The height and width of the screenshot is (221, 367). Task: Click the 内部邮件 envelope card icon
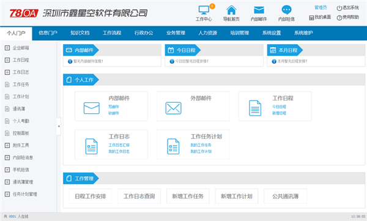pyautogui.click(x=92, y=108)
